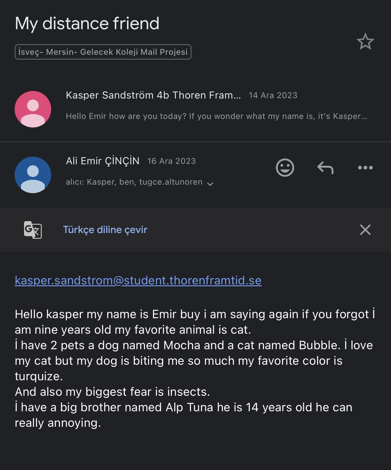Screen dimensions: 391x470
Task: Add an emoji reaction to the message
Action: (x=285, y=168)
